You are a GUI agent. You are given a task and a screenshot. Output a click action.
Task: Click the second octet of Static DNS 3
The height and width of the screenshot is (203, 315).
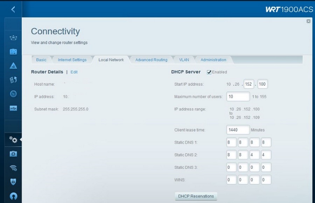coord(243,167)
